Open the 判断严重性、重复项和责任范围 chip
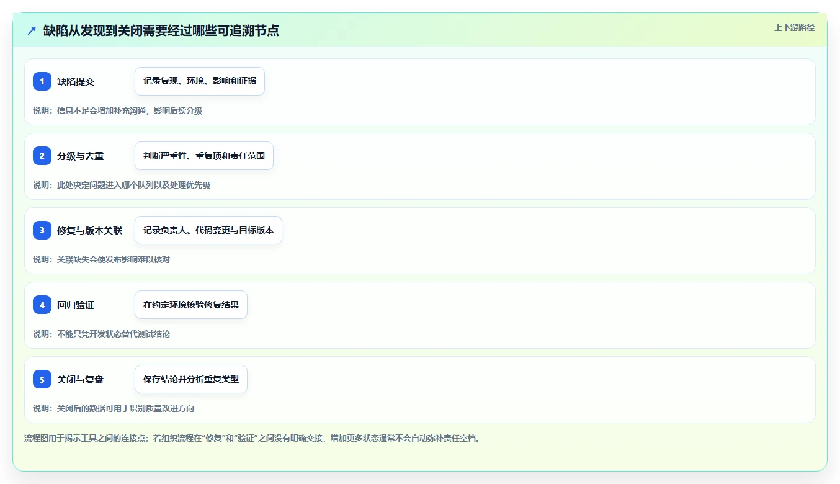Image resolution: width=840 pixels, height=484 pixels. (x=204, y=156)
